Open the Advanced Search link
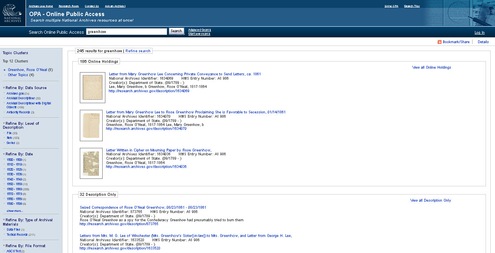 pos(199,30)
